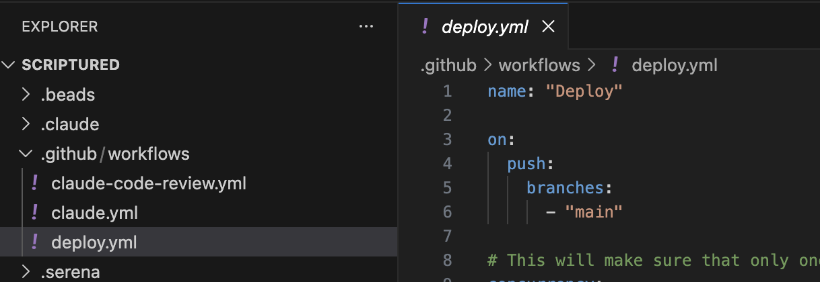The image size is (820, 282).
Task: Click the 'name' key on line 1
Action: point(507,91)
